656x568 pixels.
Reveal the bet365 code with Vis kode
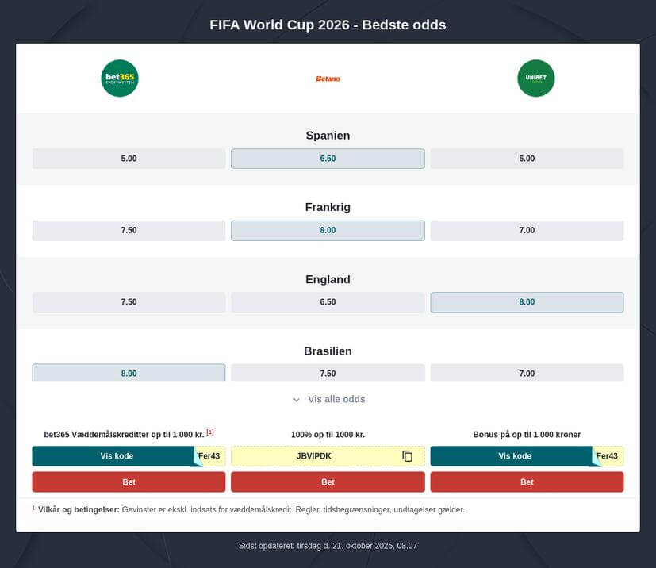pyautogui.click(x=116, y=456)
